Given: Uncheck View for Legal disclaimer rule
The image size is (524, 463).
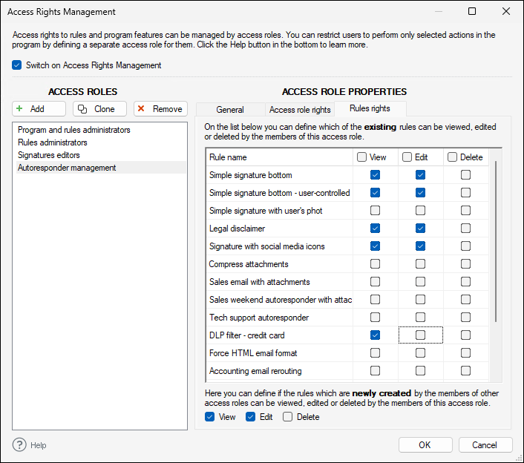Looking at the screenshot, I should pyautogui.click(x=376, y=229).
